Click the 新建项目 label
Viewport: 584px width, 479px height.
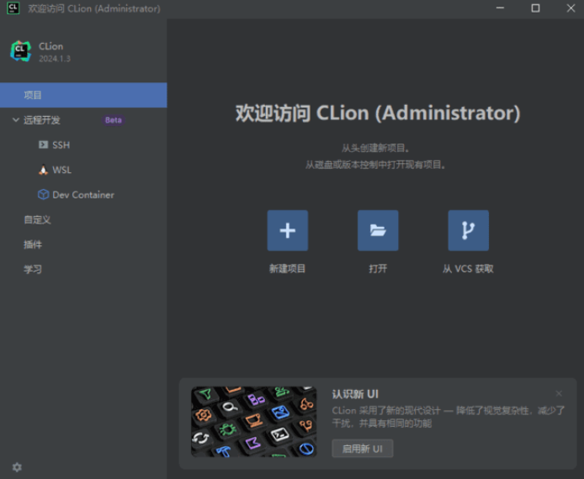(x=288, y=269)
